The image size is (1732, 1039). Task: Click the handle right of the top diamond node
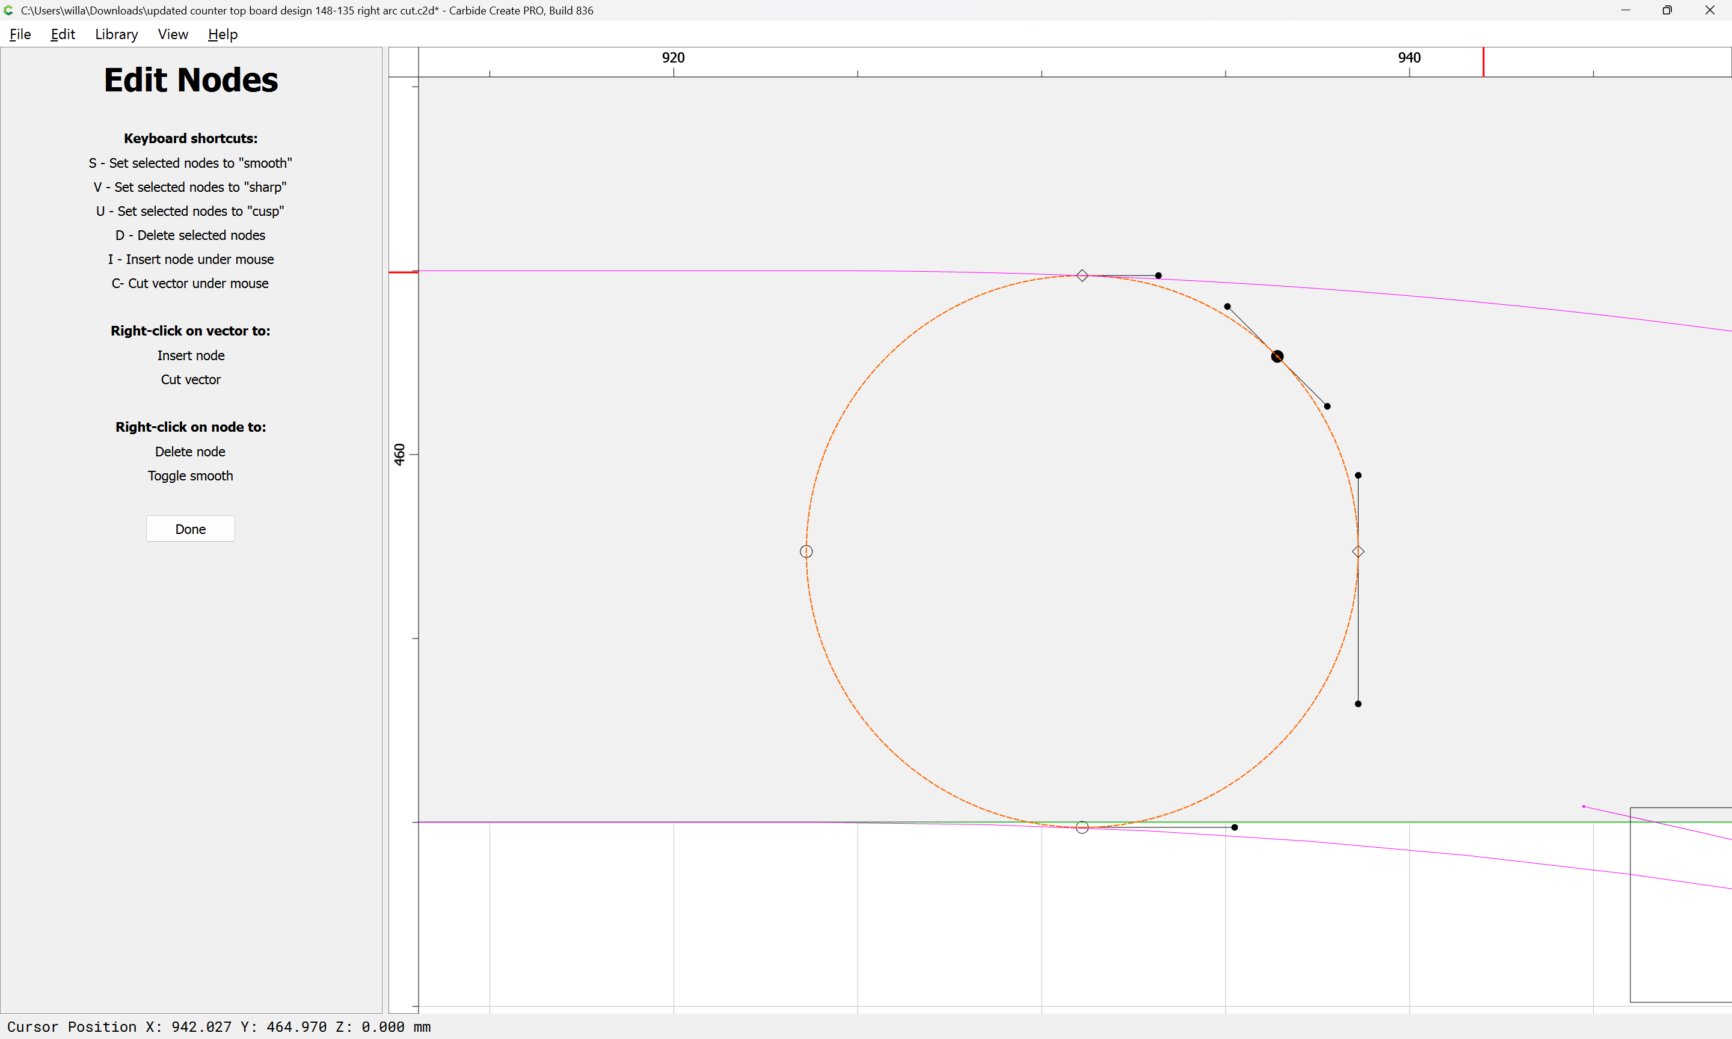[x=1159, y=276]
